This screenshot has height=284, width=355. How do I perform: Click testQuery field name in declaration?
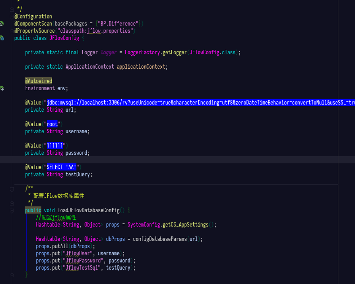pos(78,175)
